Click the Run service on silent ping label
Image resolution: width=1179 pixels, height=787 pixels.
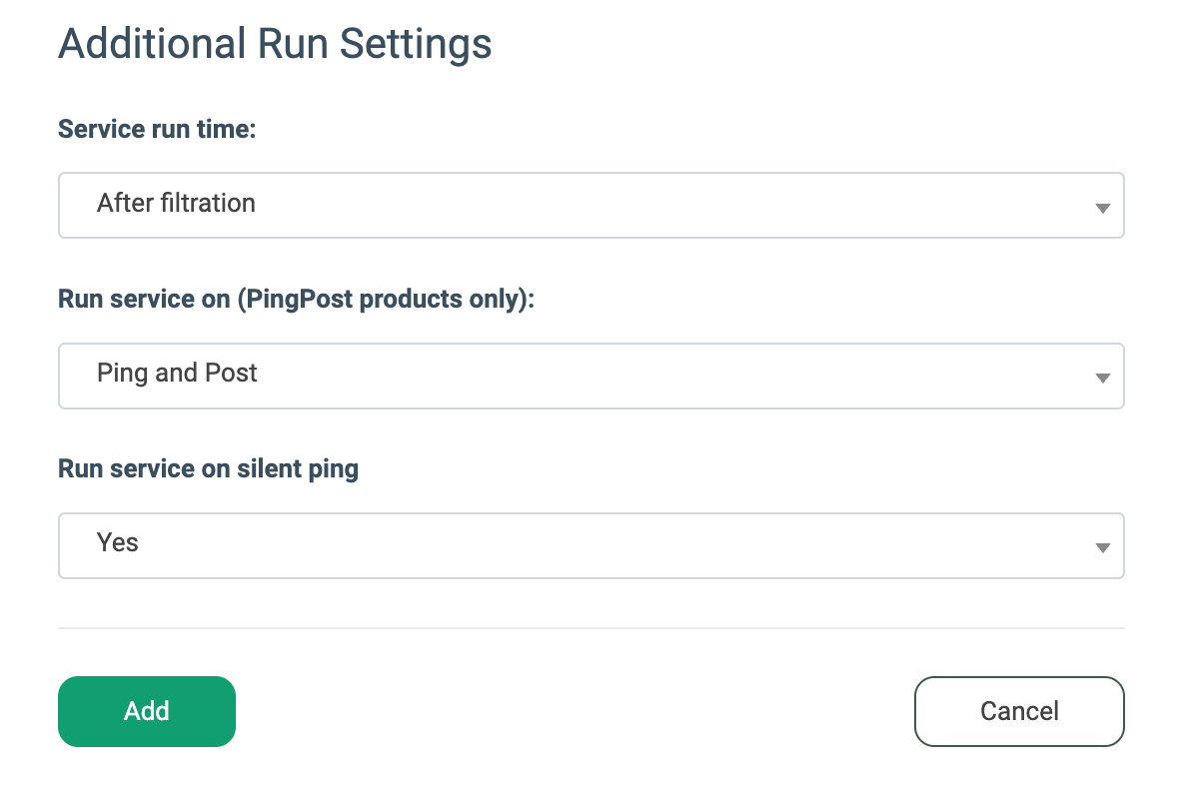(208, 469)
